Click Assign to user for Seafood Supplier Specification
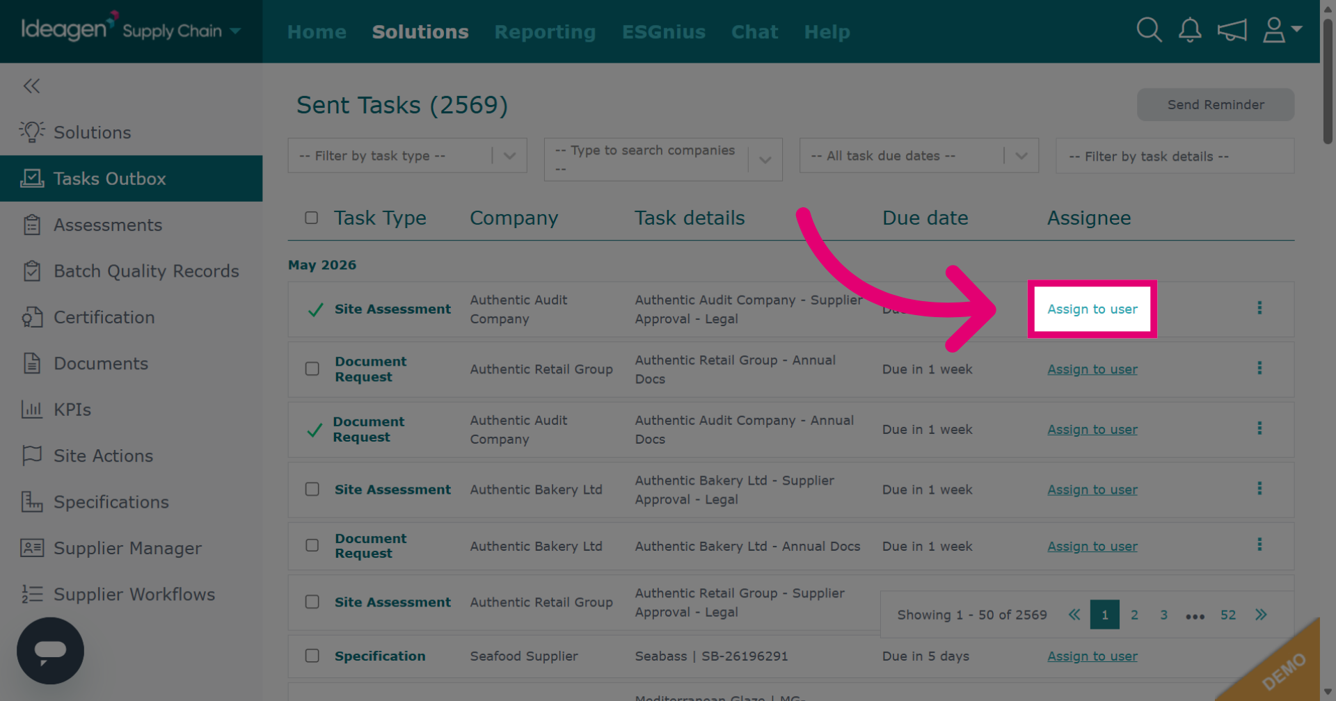This screenshot has width=1336, height=701. coord(1092,656)
